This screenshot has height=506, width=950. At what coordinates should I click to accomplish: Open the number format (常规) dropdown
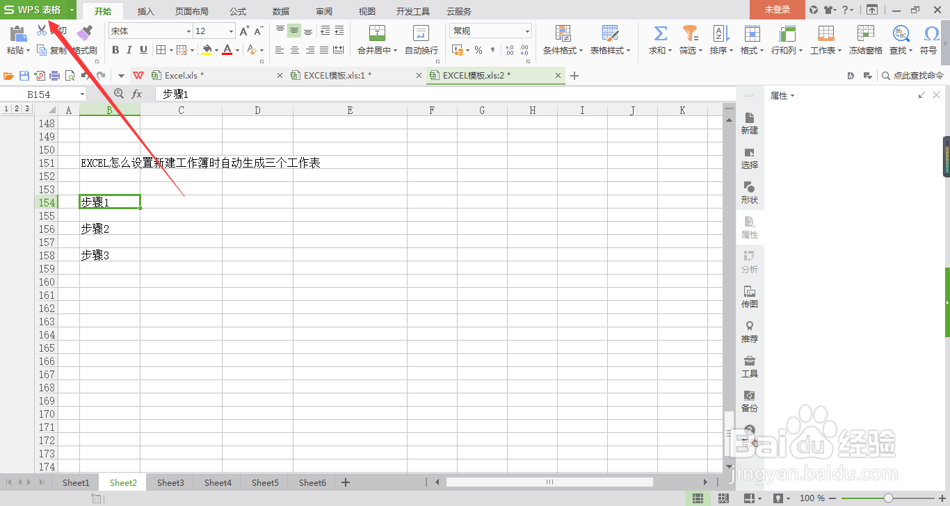[526, 31]
